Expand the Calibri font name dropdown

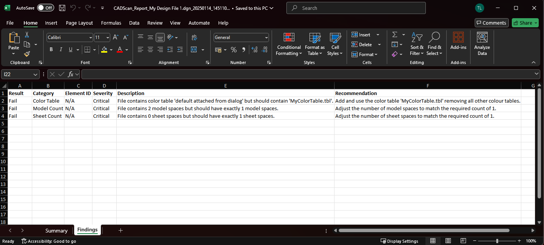click(x=90, y=37)
